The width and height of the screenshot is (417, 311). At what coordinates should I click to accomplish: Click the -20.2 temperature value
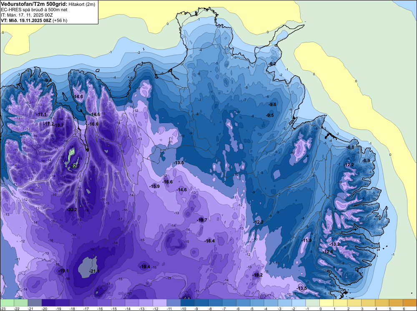point(72,210)
